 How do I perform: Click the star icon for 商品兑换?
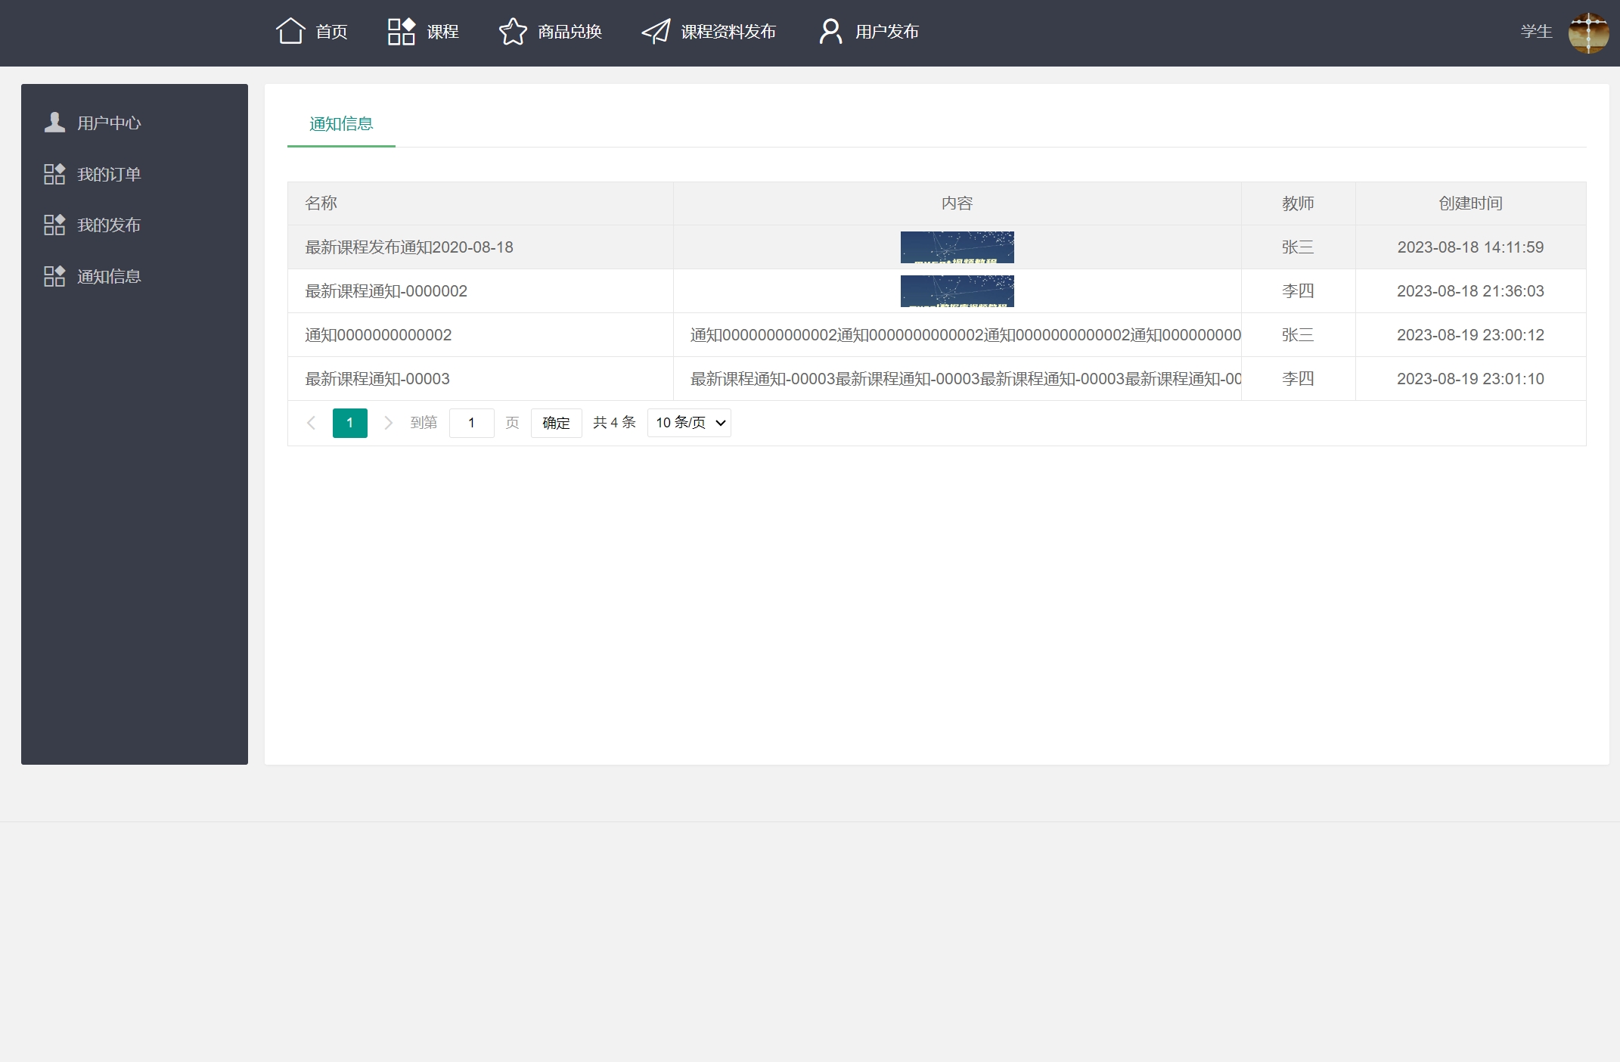513,31
